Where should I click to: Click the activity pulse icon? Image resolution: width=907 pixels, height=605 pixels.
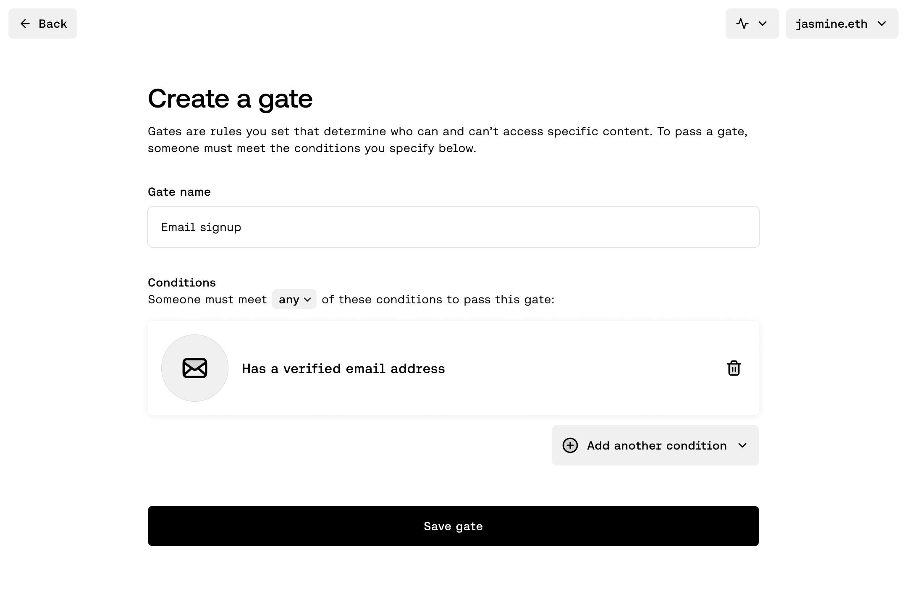pos(742,24)
